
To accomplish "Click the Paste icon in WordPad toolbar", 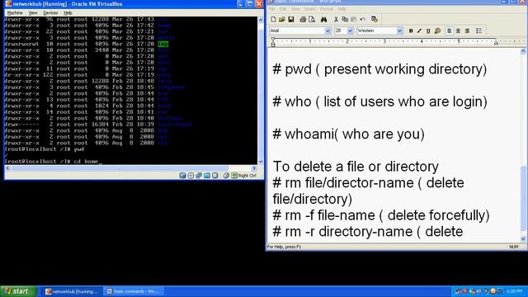I will (354, 20).
